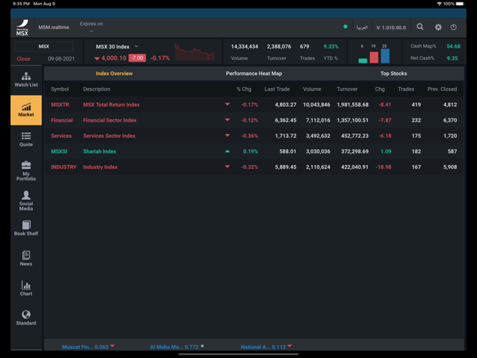Click the MSM.realtime username label
Image resolution: width=477 pixels, height=358 pixels.
[x=54, y=27]
